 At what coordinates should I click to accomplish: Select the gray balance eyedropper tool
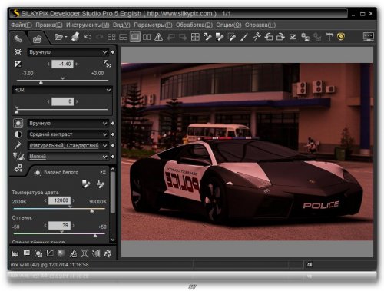click(220, 37)
